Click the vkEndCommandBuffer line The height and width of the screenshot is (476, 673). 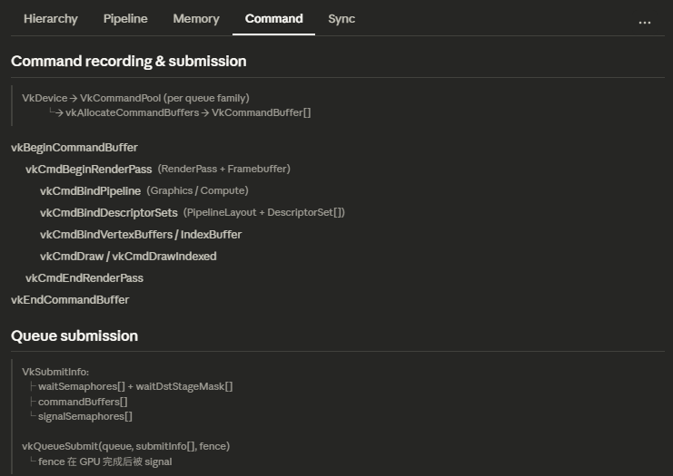click(x=70, y=300)
